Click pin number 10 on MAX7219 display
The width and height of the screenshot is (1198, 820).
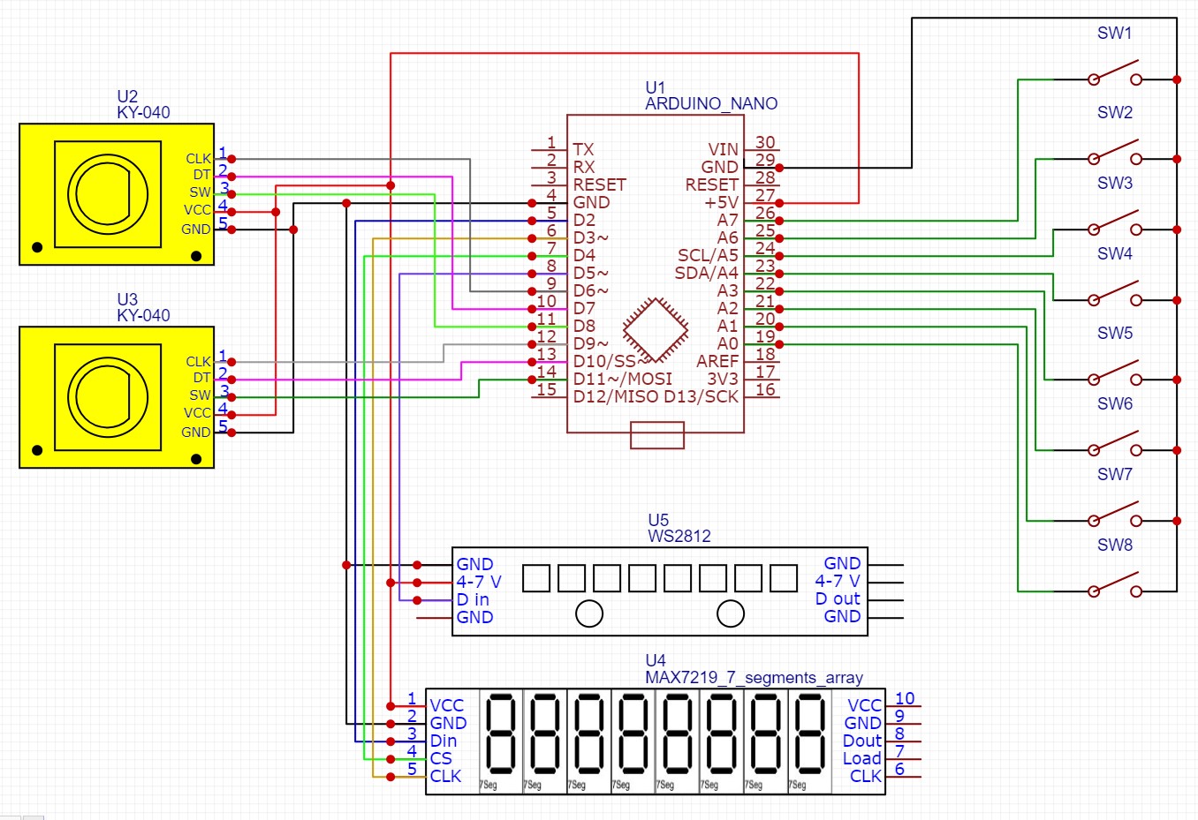coord(905,699)
